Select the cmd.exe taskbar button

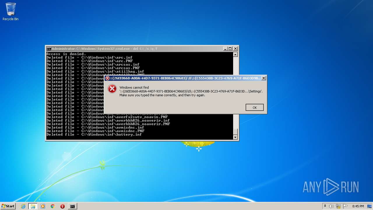tap(72, 206)
